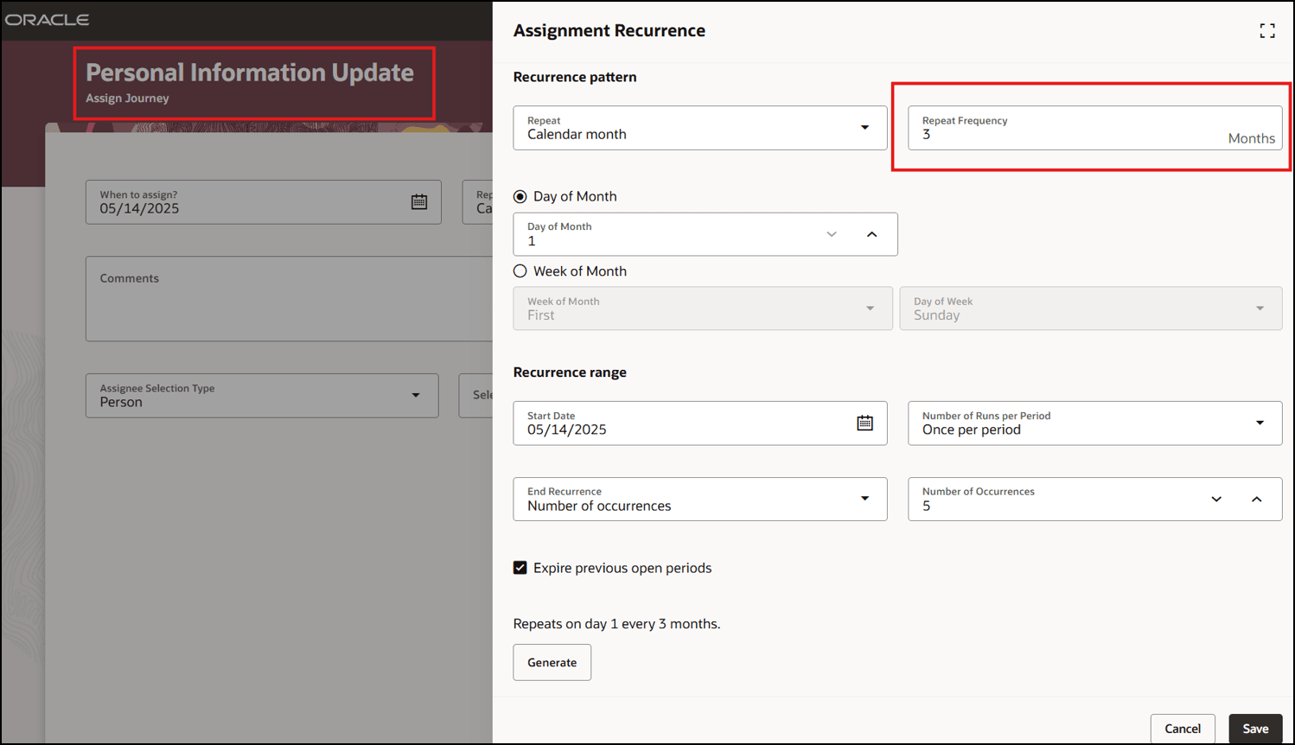Click the When to assign date field
Screen dimensions: 1295x745
pos(264,202)
